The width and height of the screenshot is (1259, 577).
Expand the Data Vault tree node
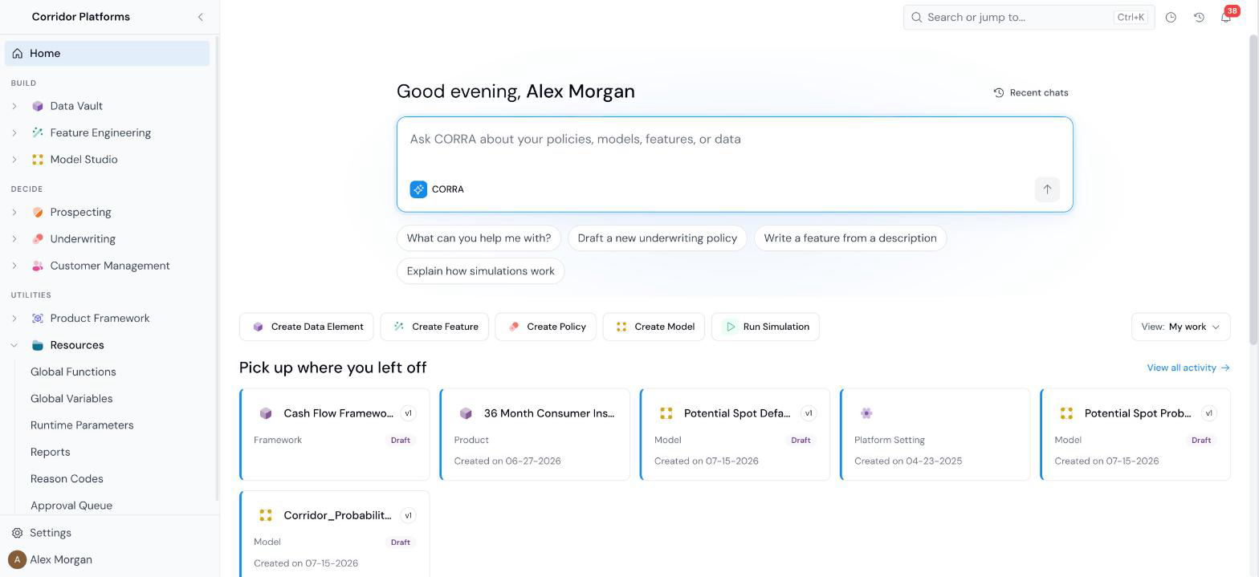14,106
